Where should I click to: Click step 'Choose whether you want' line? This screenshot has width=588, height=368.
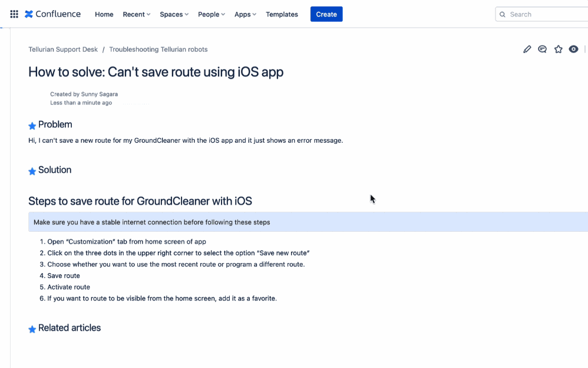(x=176, y=264)
